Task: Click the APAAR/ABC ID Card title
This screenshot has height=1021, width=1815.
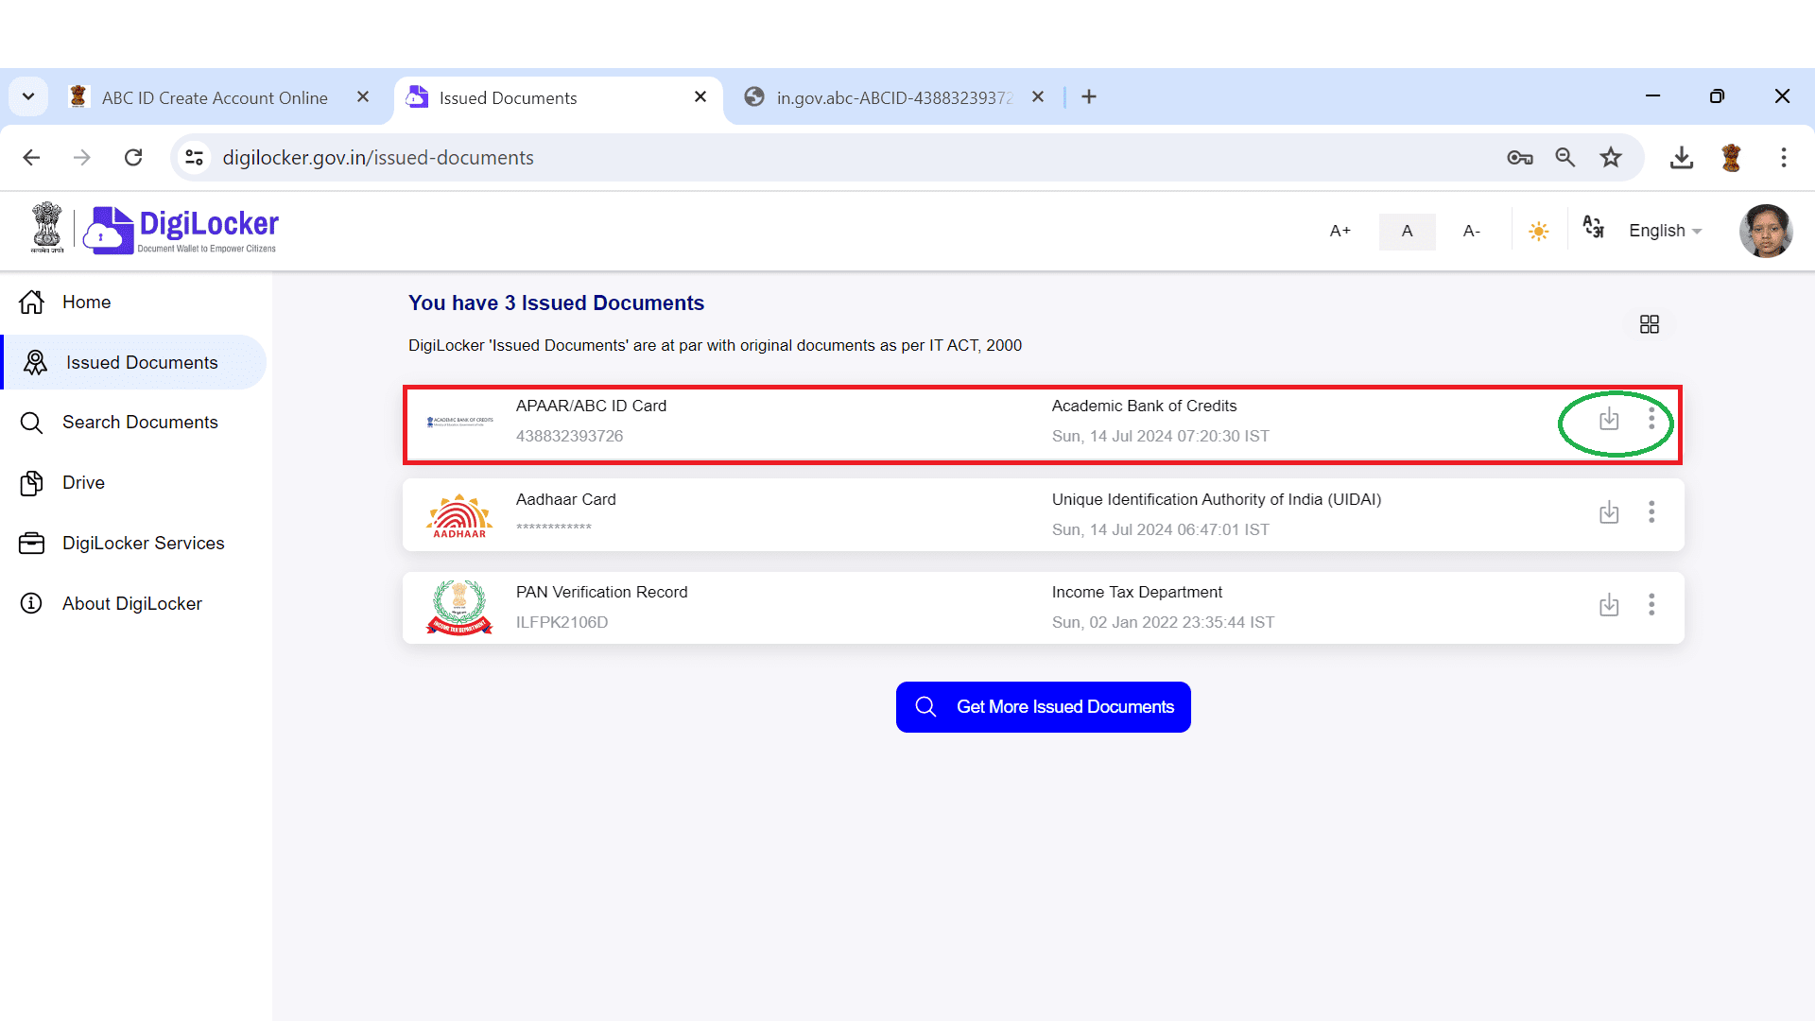Action: (x=591, y=406)
